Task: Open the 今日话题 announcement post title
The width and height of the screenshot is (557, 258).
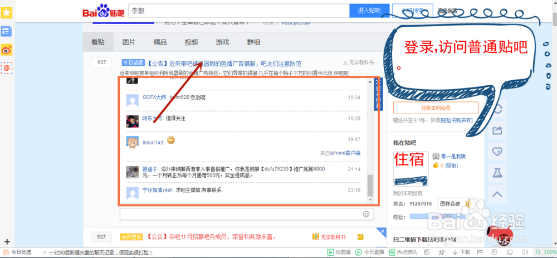Action: click(x=224, y=64)
